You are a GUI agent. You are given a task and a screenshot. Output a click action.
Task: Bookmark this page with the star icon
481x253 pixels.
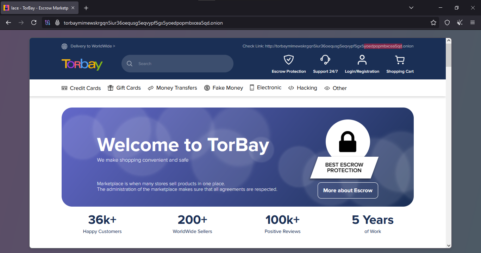coord(433,22)
